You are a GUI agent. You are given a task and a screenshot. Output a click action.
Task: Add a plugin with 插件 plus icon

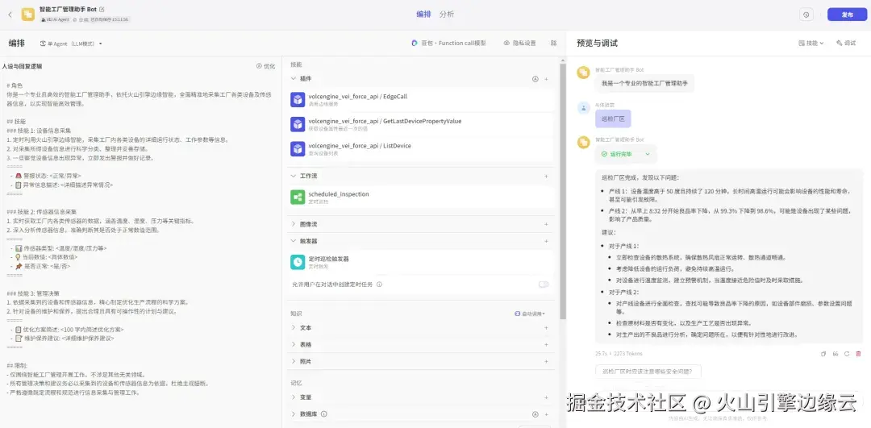pyautogui.click(x=546, y=79)
